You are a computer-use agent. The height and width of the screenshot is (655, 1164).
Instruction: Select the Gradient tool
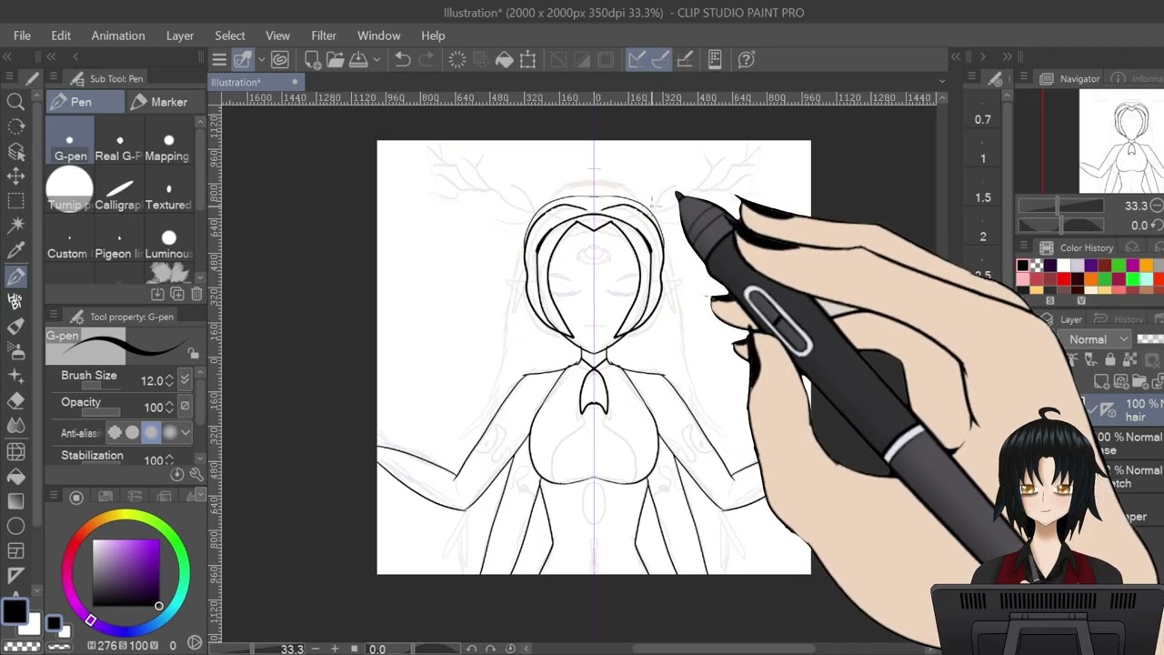click(x=15, y=501)
